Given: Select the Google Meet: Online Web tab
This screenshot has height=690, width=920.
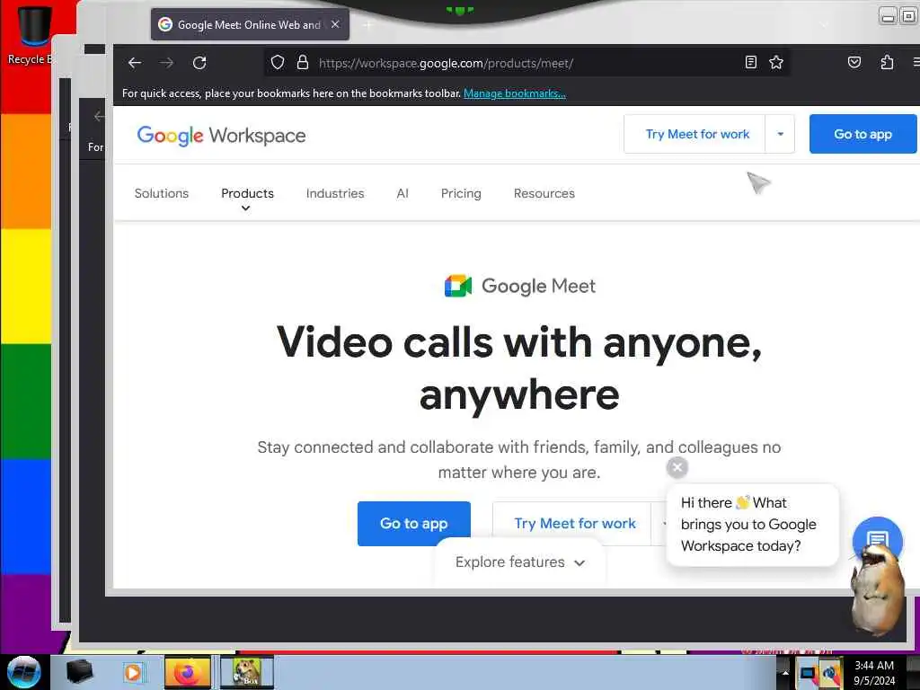Looking at the screenshot, I should (x=250, y=24).
